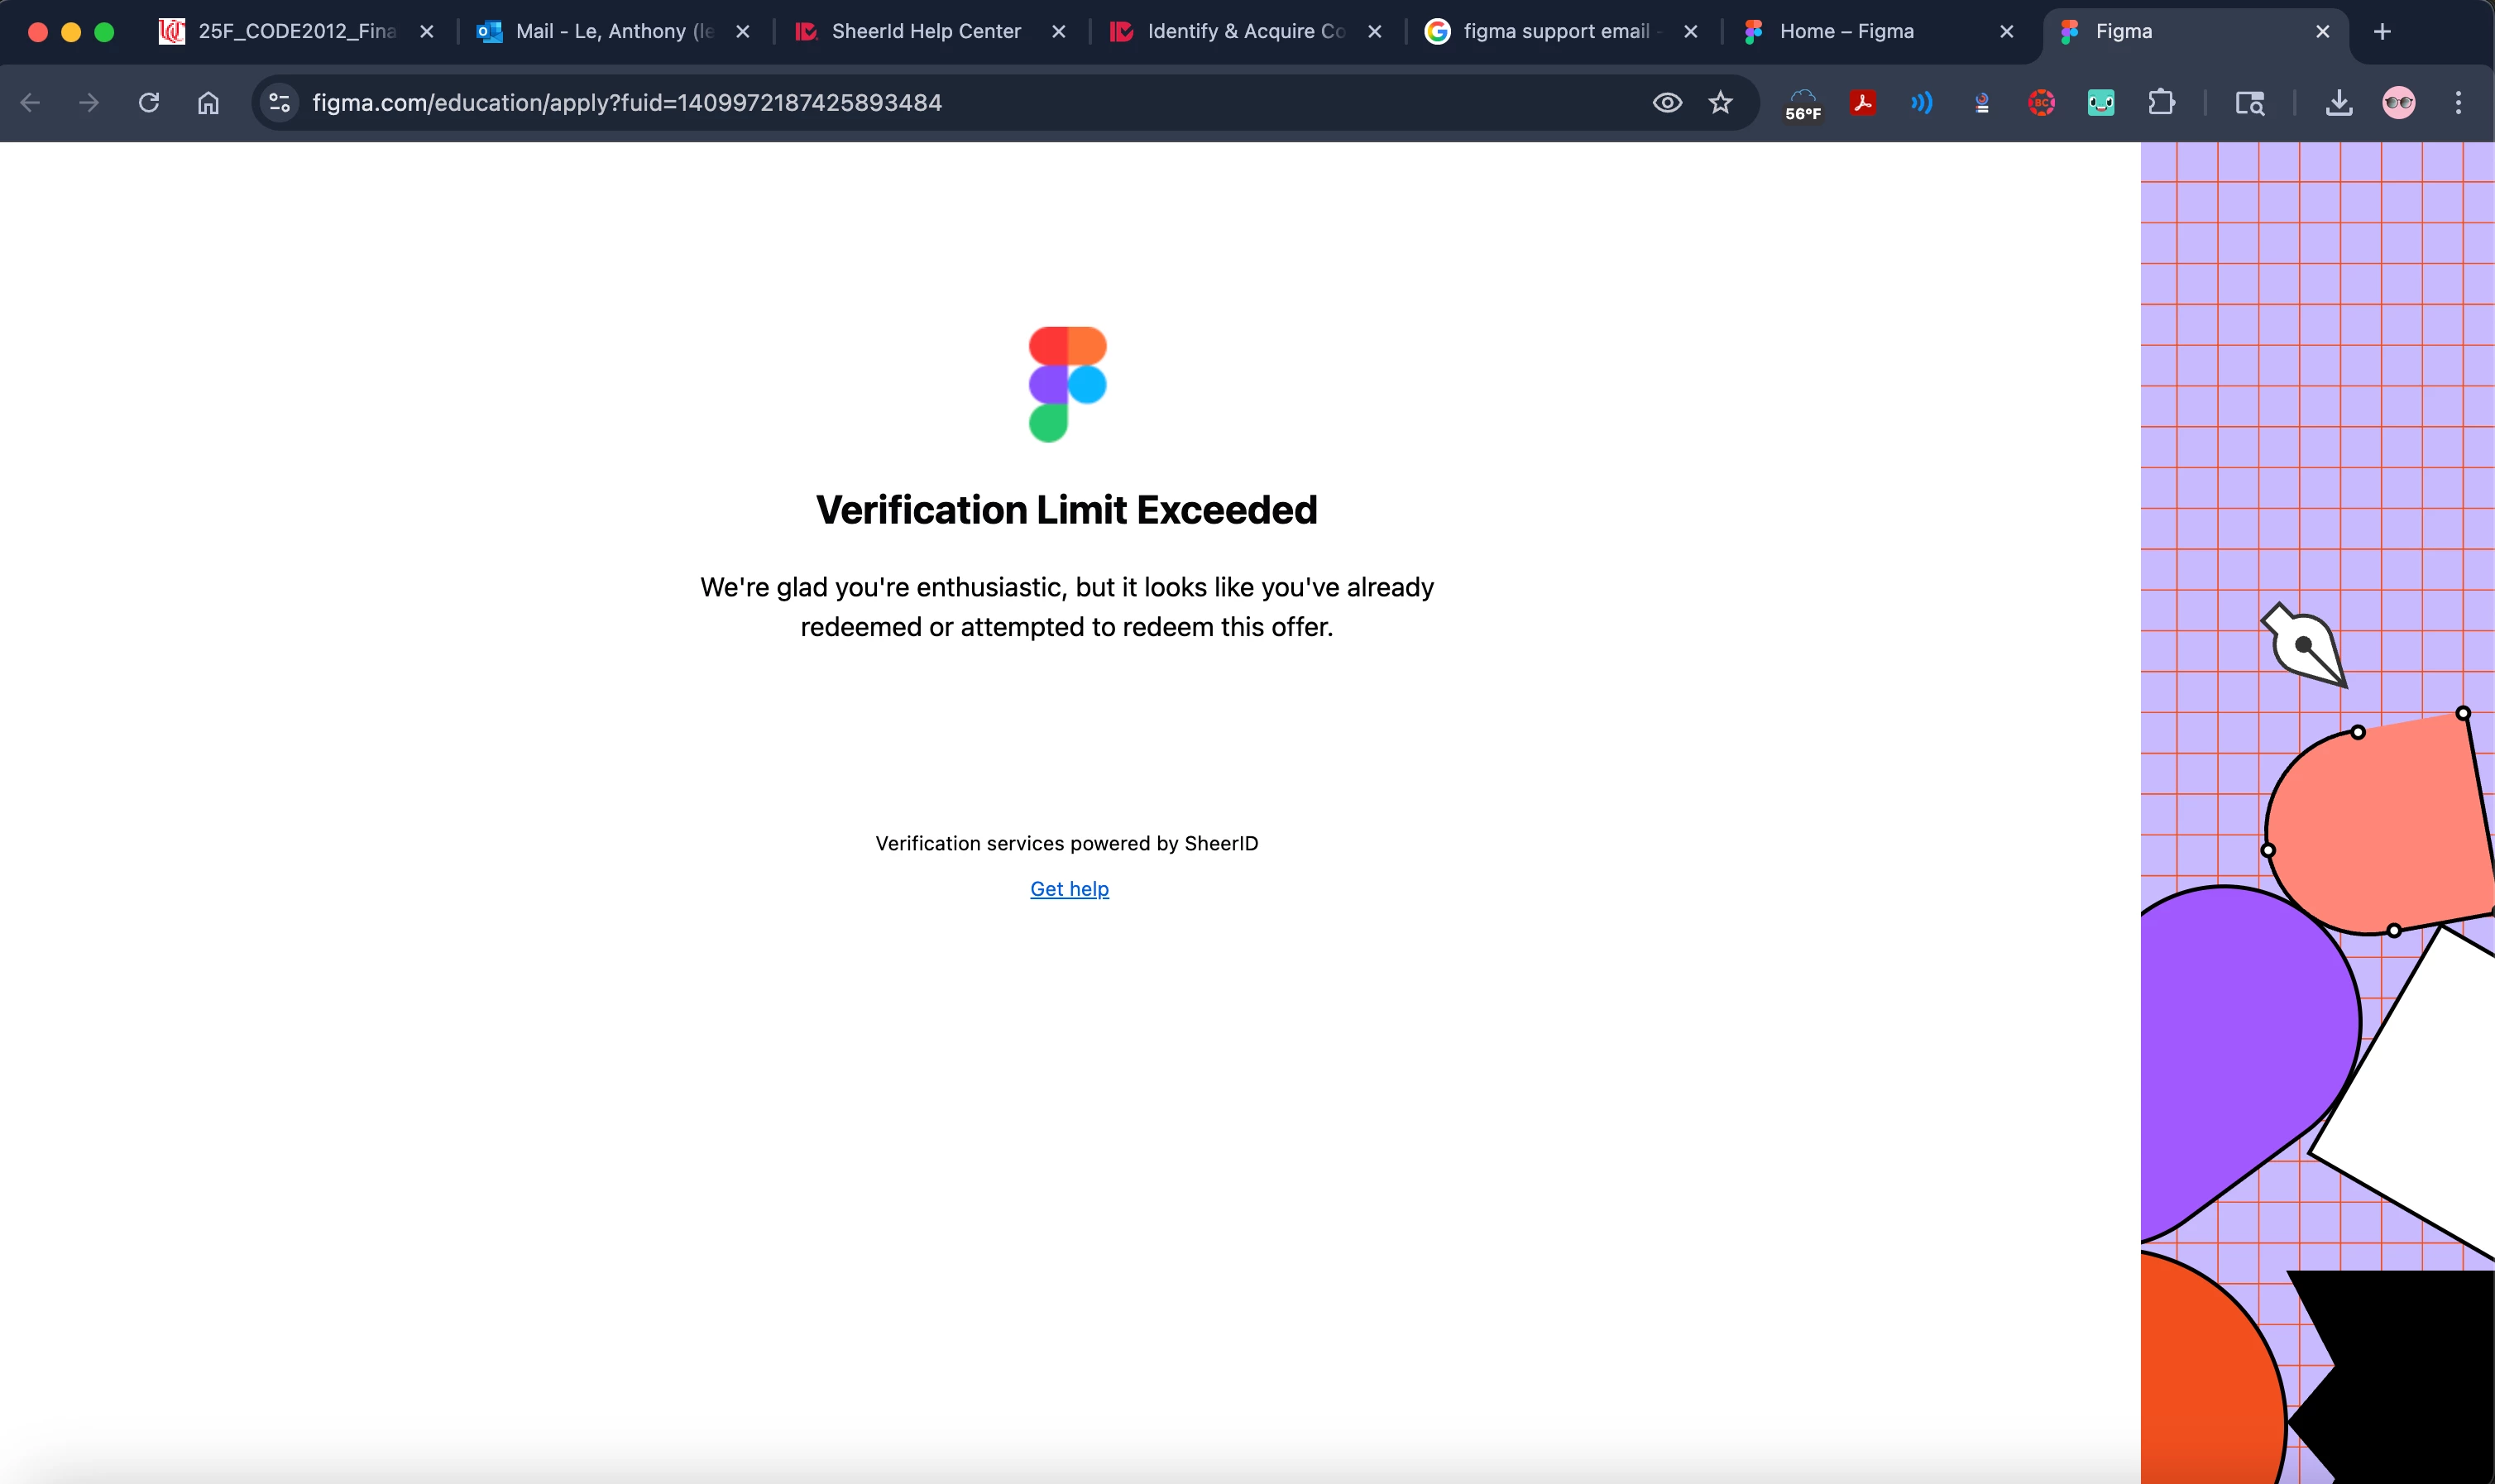Switch to Mail - Le, Anthony tab
Viewport: 2495px width, 1484px height.
[x=613, y=31]
